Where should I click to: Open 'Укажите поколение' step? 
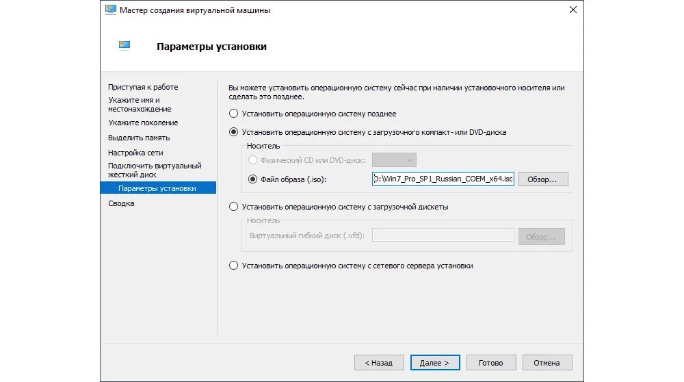pyautogui.click(x=143, y=123)
